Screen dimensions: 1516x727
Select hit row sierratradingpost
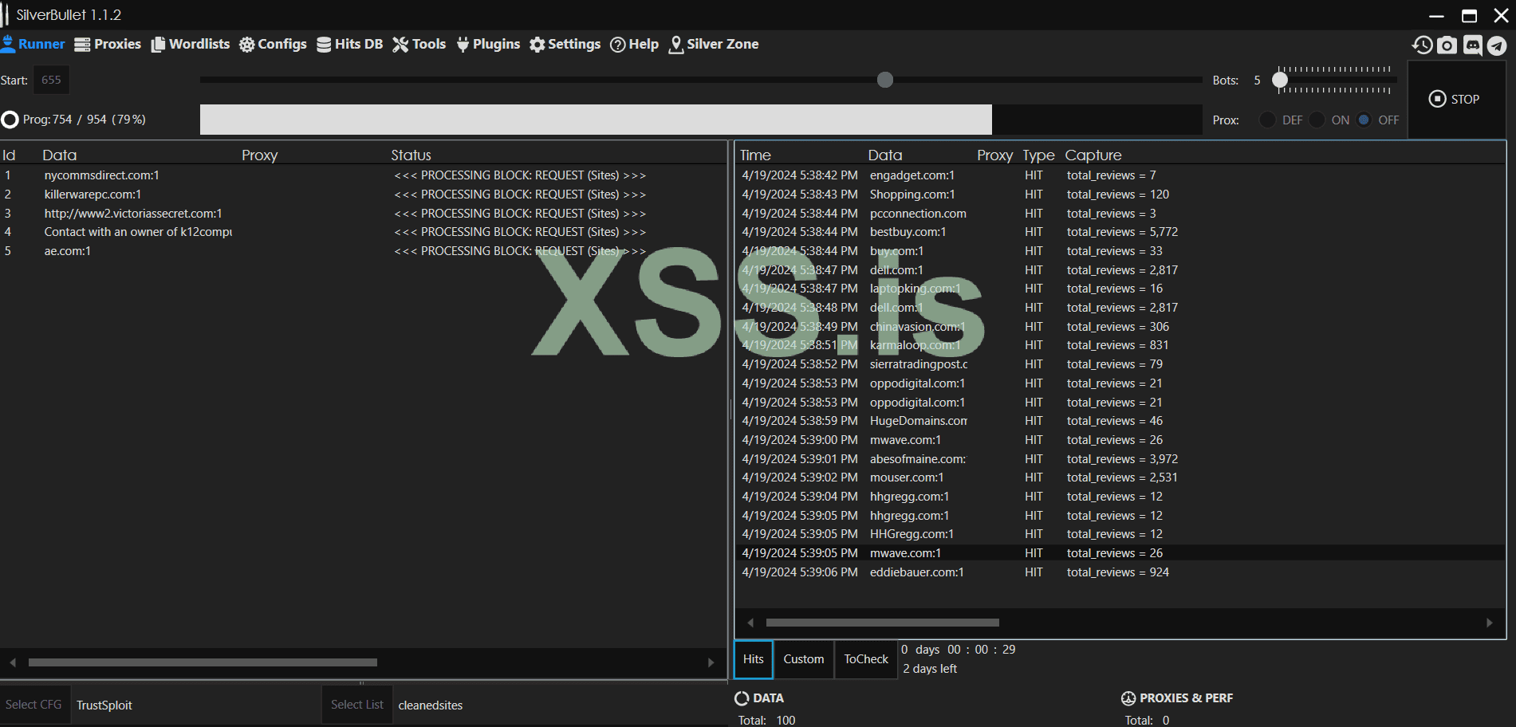click(x=1120, y=364)
